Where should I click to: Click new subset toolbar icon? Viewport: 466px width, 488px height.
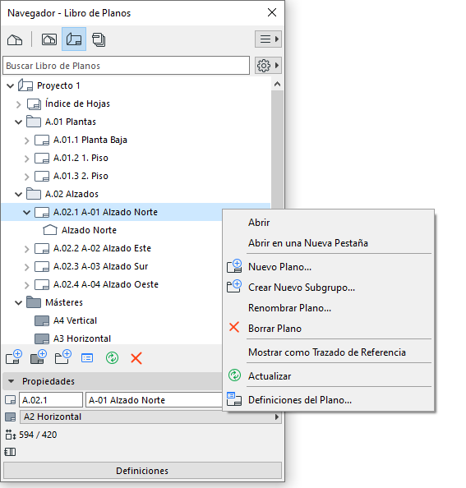[x=63, y=357]
